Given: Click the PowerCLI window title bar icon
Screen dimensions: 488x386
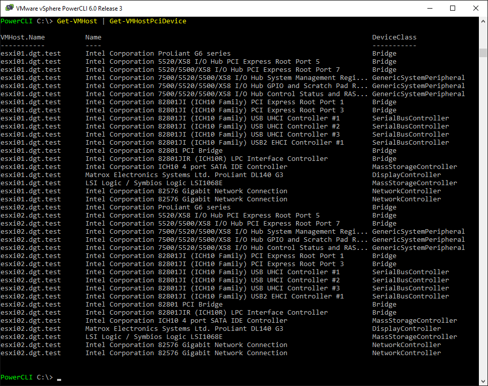Looking at the screenshot, I should click(x=9, y=8).
